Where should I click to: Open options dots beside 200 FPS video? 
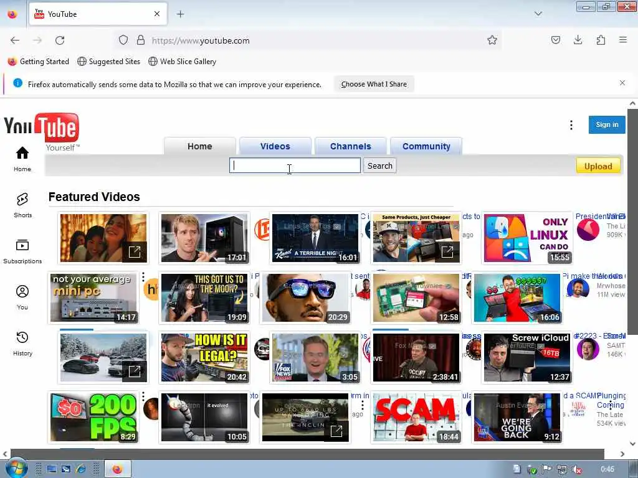[x=143, y=397]
